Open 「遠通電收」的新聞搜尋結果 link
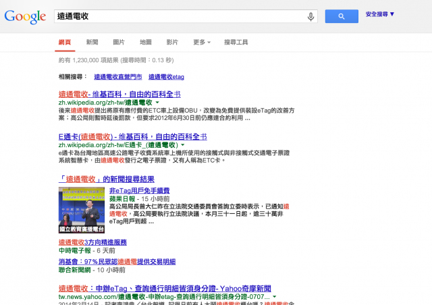432x305 pixels. (x=107, y=179)
